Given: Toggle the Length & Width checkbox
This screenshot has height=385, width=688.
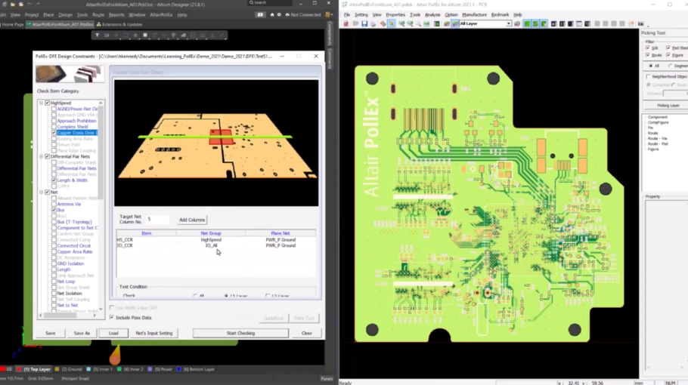Looking at the screenshot, I should pos(54,180).
